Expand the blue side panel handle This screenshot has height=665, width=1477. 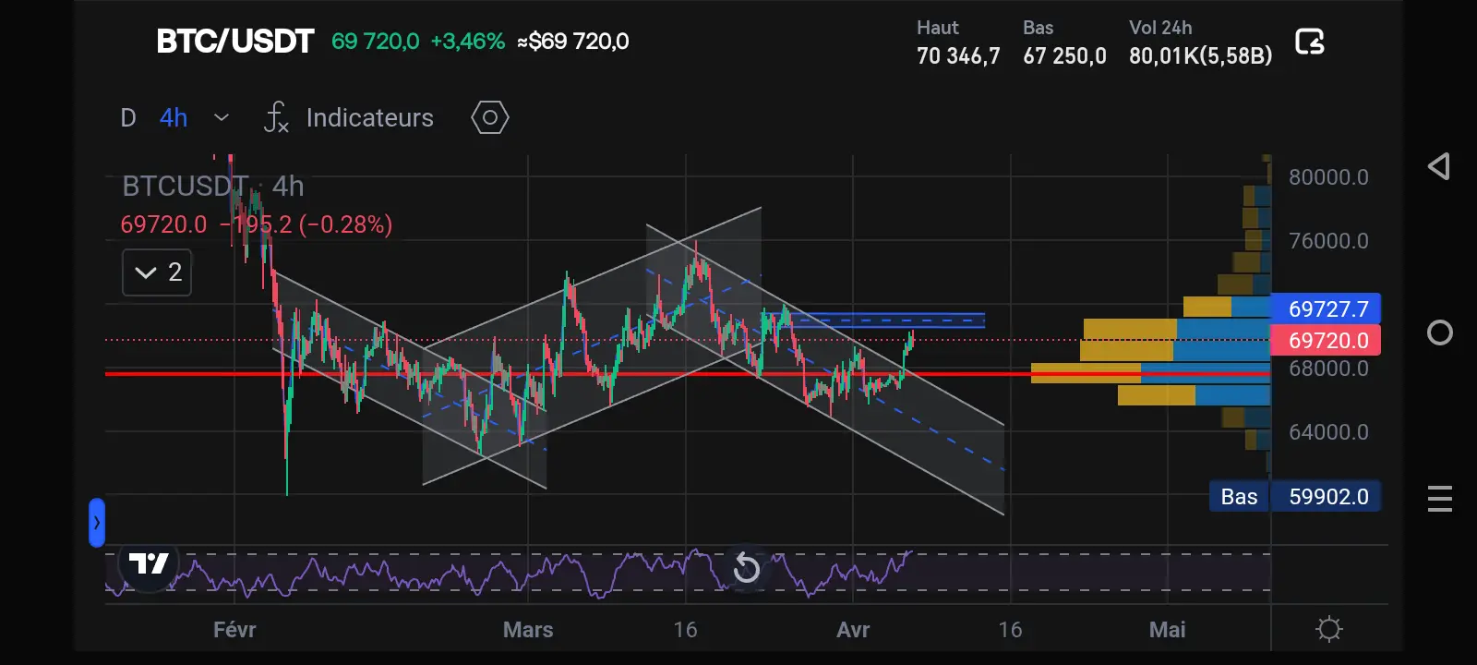tap(97, 523)
